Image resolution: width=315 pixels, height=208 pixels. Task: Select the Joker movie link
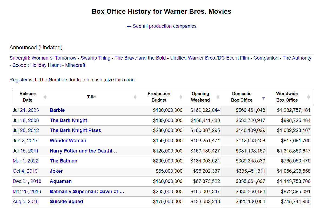[56, 171]
